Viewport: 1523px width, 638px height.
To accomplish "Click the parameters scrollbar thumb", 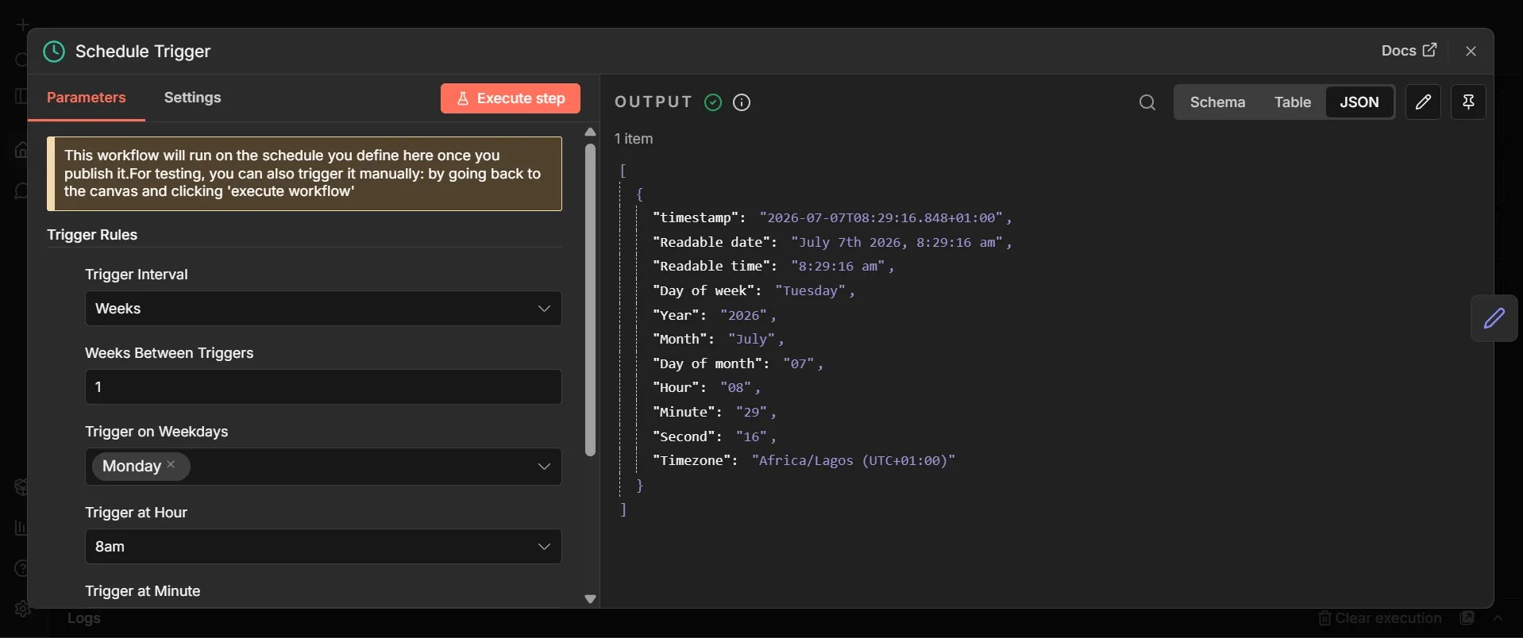I will (x=590, y=300).
